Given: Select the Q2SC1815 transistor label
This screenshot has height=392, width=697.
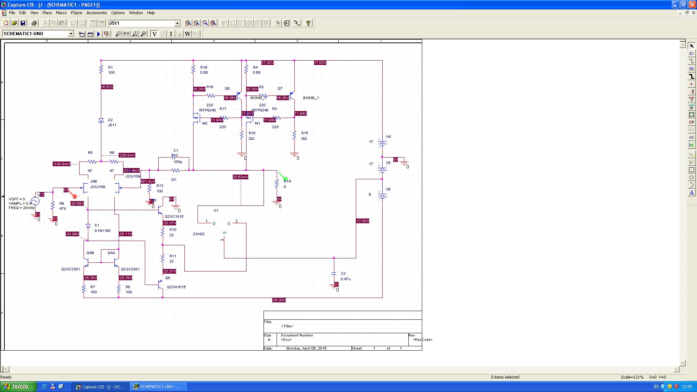Looking at the screenshot, I should [174, 217].
